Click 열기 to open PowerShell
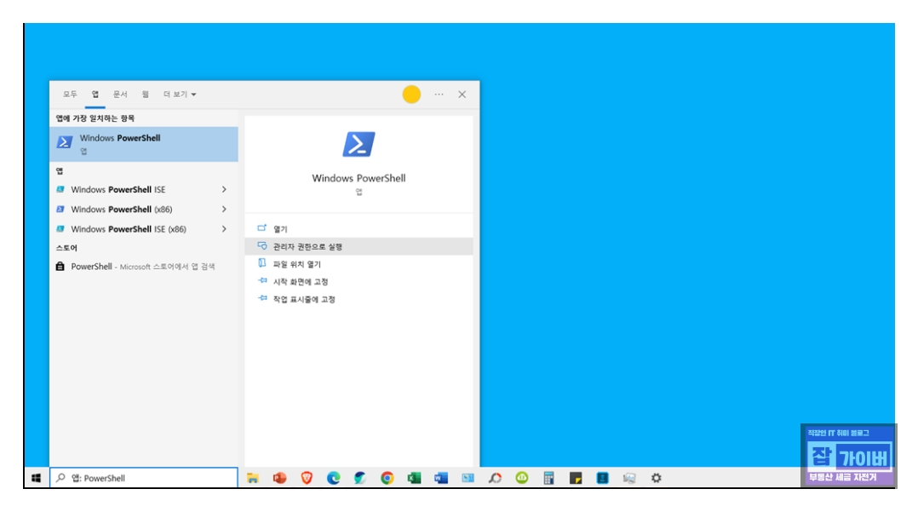This screenshot has width=918, height=512. [359, 229]
